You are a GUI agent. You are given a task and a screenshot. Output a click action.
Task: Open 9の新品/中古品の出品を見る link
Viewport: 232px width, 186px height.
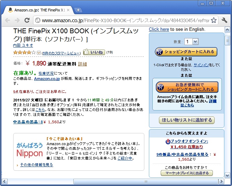182,154
